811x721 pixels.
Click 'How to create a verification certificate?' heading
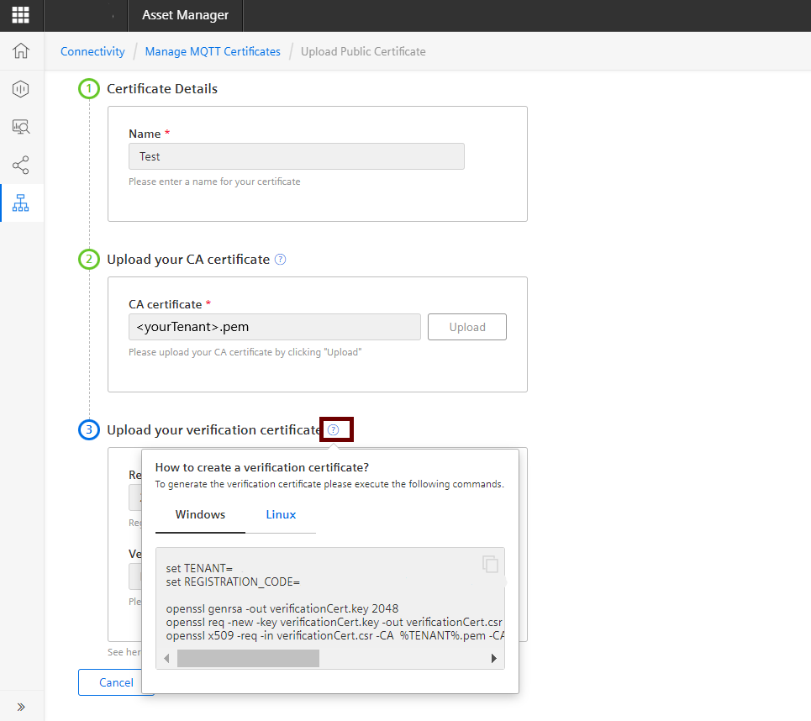pyautogui.click(x=261, y=467)
